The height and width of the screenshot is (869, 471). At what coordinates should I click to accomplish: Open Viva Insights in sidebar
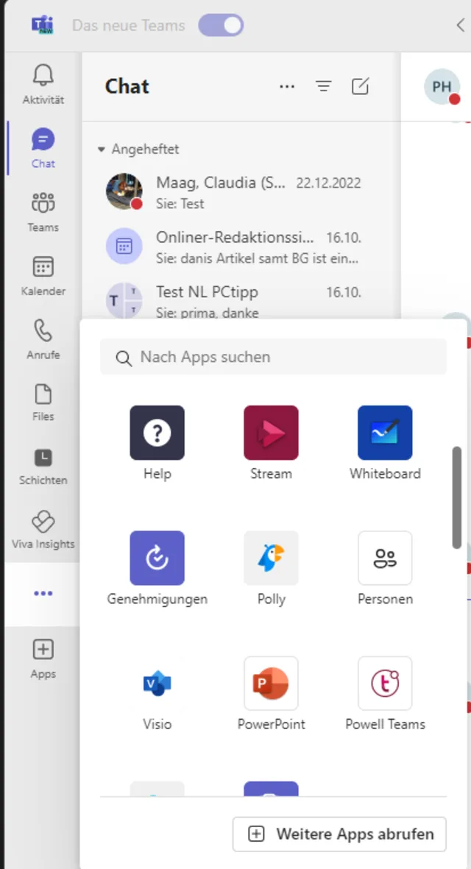(43, 531)
